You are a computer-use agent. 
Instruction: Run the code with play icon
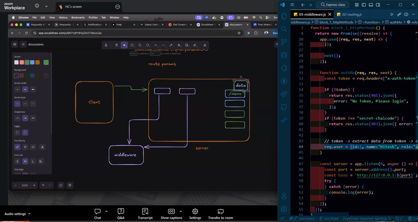coord(392,14)
